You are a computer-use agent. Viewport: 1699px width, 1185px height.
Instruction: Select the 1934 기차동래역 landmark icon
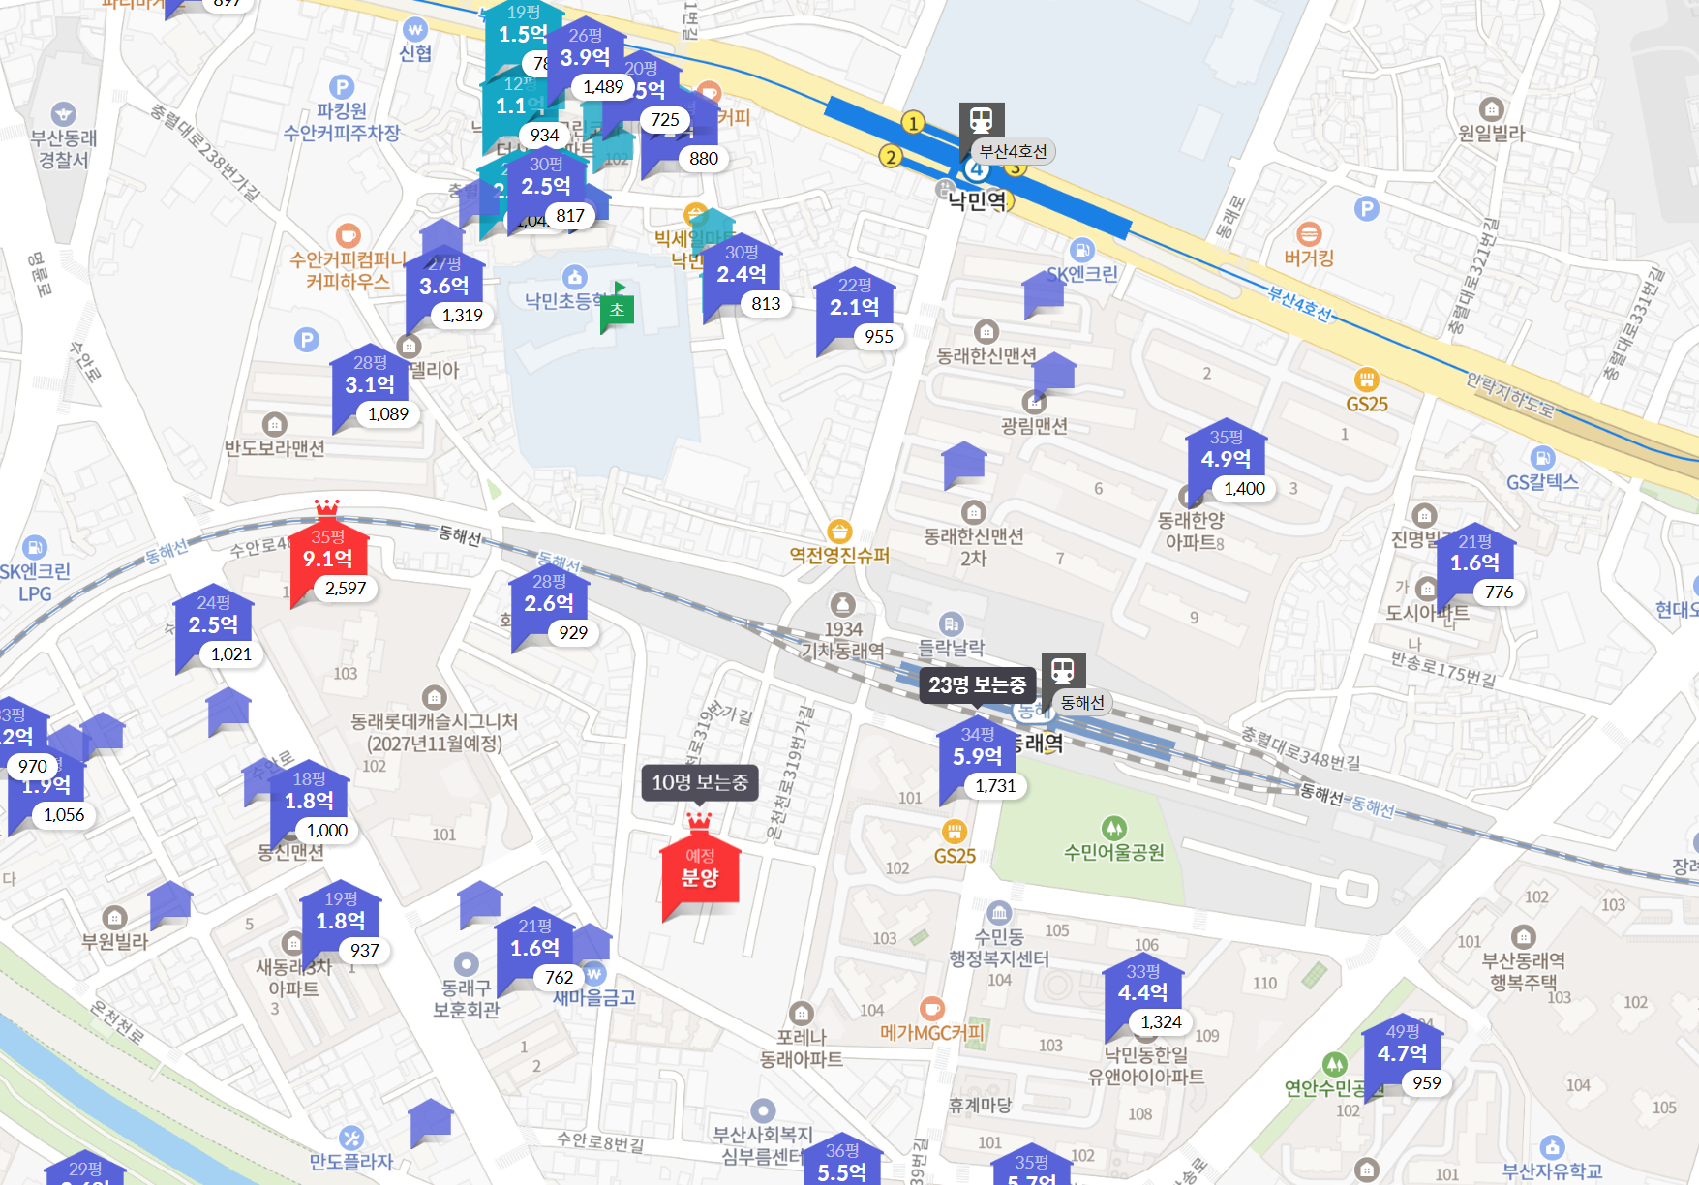(843, 605)
